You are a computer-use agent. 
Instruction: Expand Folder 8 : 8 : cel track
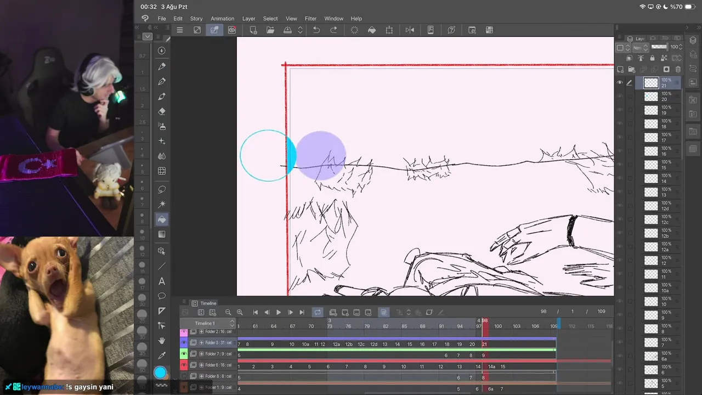tap(201, 376)
